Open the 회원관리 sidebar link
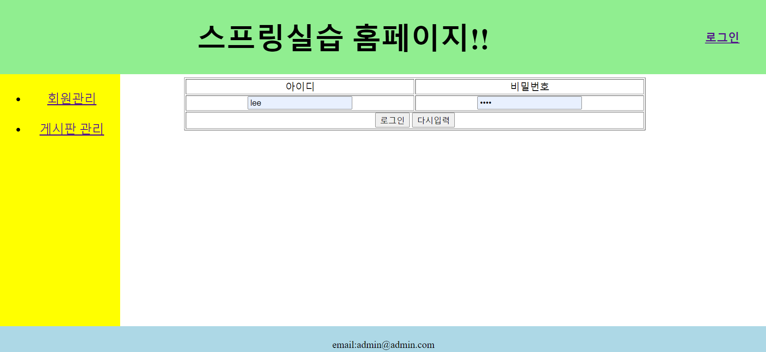This screenshot has width=766, height=352. pyautogui.click(x=72, y=98)
